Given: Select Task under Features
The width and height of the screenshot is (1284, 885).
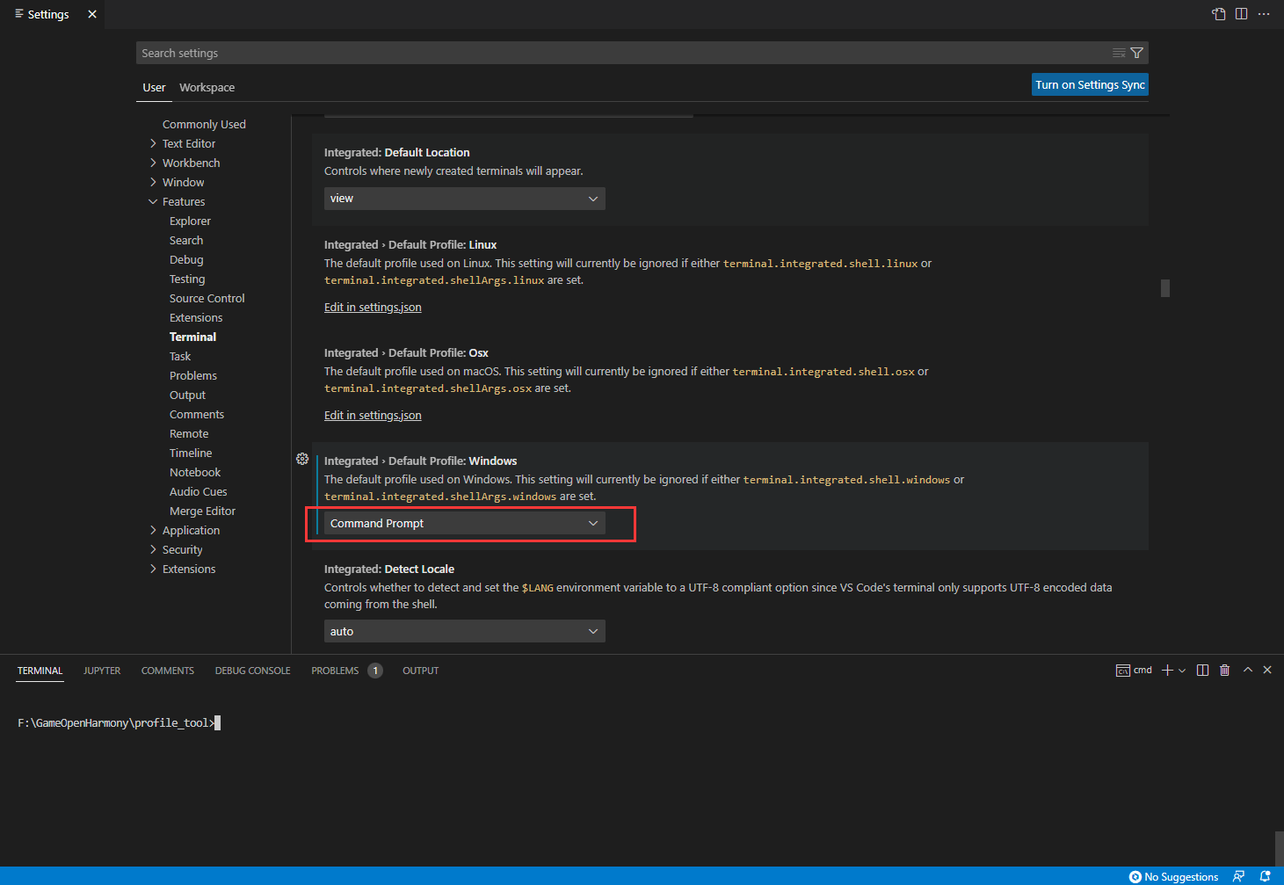Looking at the screenshot, I should [180, 357].
